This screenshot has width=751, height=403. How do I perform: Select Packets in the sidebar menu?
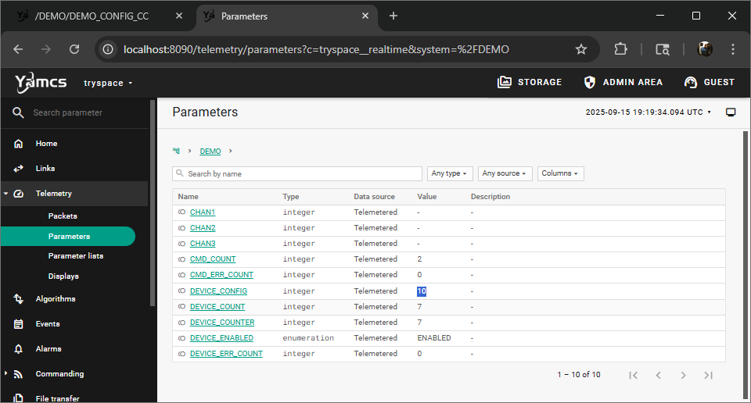(63, 216)
